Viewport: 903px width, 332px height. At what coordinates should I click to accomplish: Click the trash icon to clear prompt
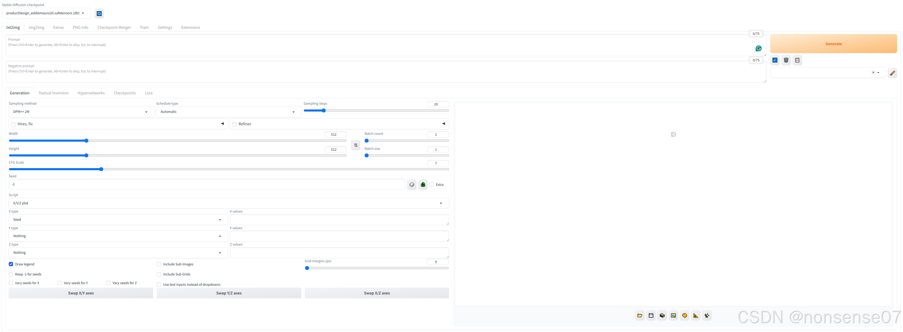(x=786, y=60)
